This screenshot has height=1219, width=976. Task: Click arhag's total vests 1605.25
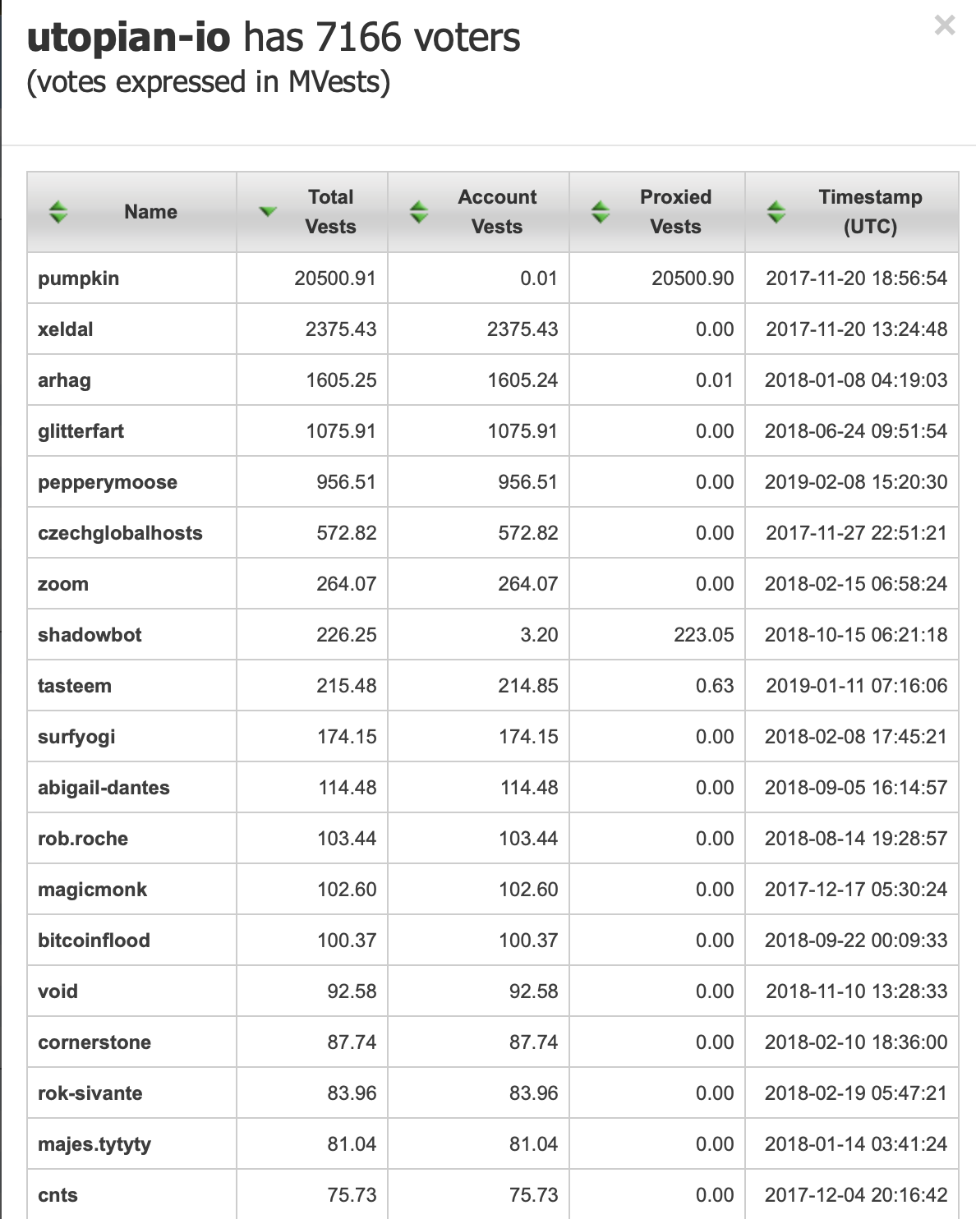click(341, 380)
